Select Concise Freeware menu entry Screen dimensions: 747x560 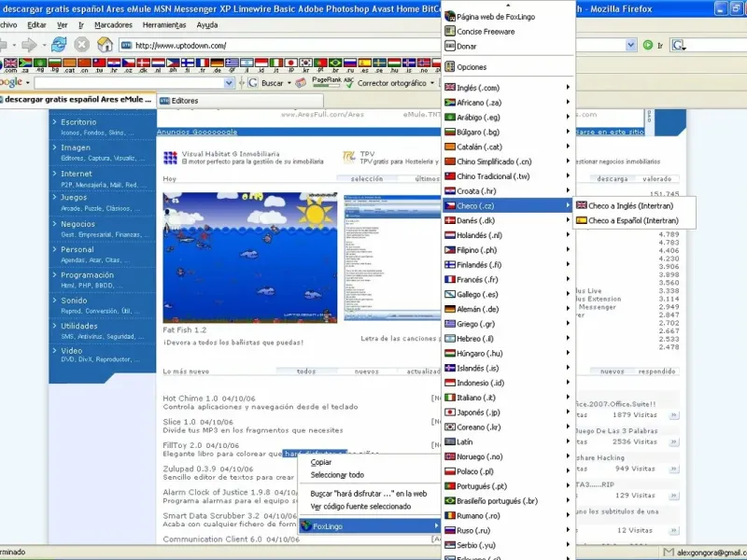(508, 32)
